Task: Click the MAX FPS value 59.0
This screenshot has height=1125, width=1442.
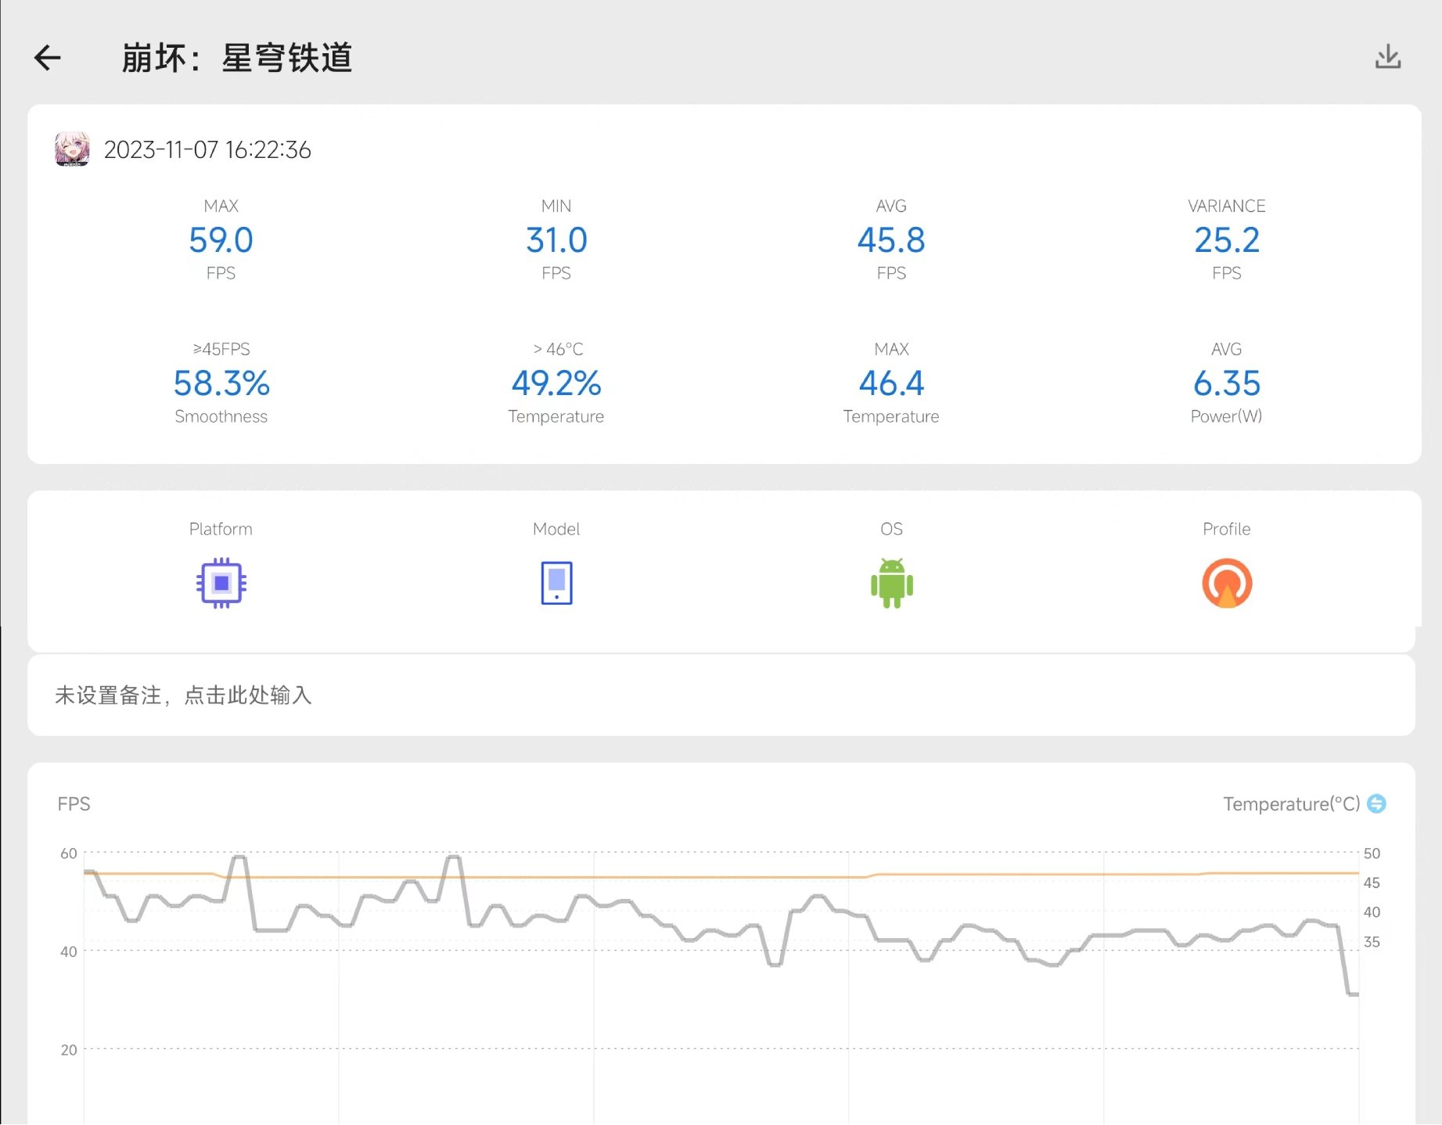Action: click(x=221, y=240)
